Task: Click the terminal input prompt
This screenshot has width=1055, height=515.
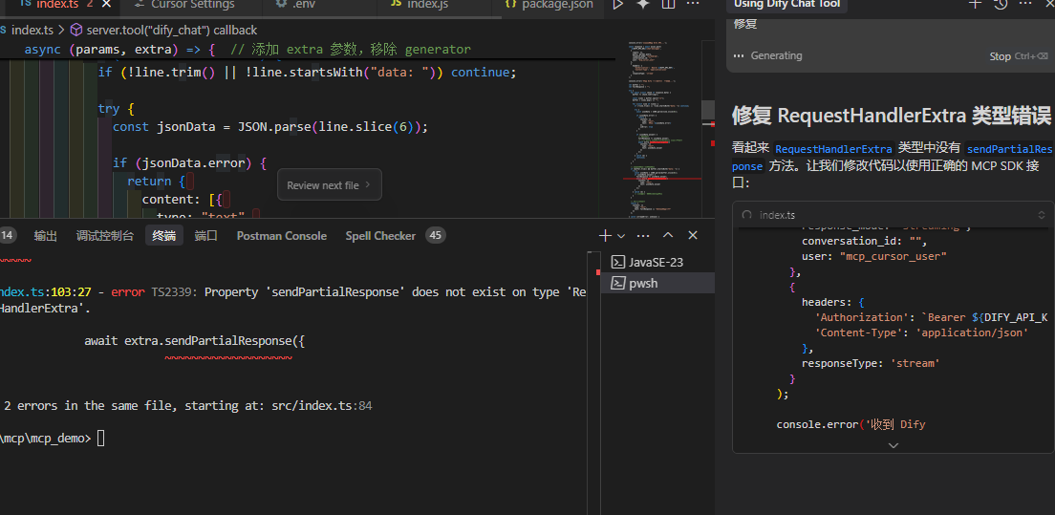Action: [x=101, y=439]
